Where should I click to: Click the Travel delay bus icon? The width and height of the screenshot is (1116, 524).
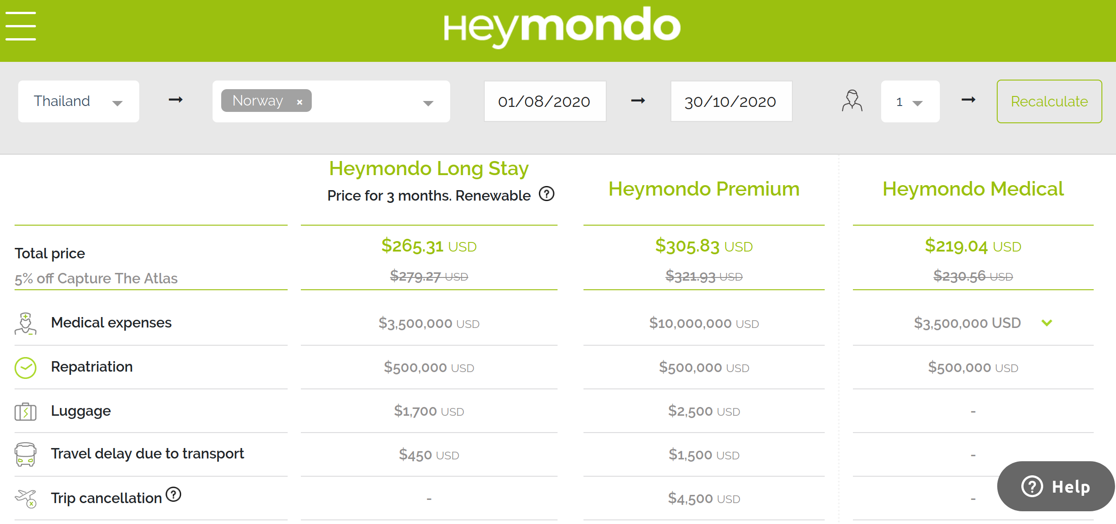tap(25, 454)
